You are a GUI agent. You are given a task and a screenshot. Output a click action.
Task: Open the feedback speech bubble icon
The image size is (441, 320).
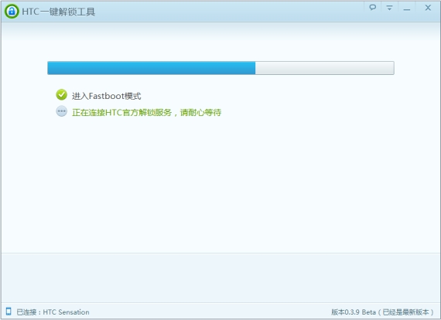373,8
